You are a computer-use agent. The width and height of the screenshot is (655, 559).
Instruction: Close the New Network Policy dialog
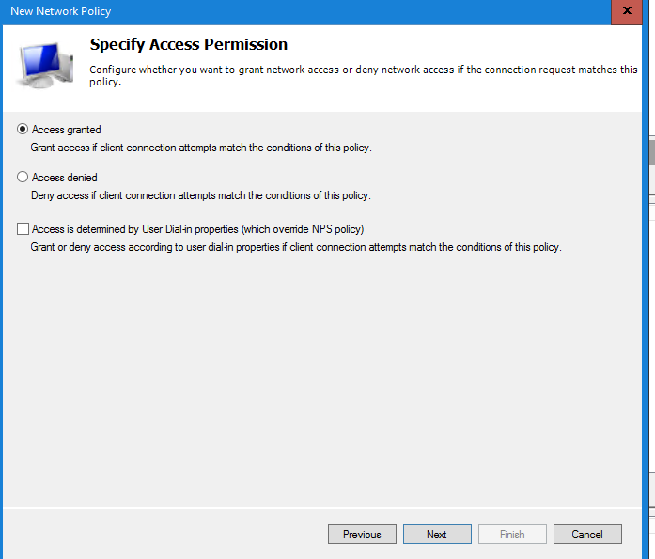(x=627, y=11)
